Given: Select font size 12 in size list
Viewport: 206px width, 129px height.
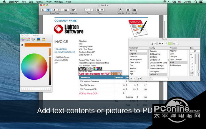Looking at the screenshot, I should tap(192, 64).
